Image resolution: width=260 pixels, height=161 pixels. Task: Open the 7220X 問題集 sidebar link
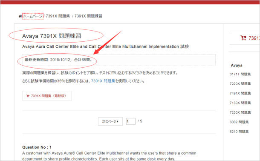point(240,84)
